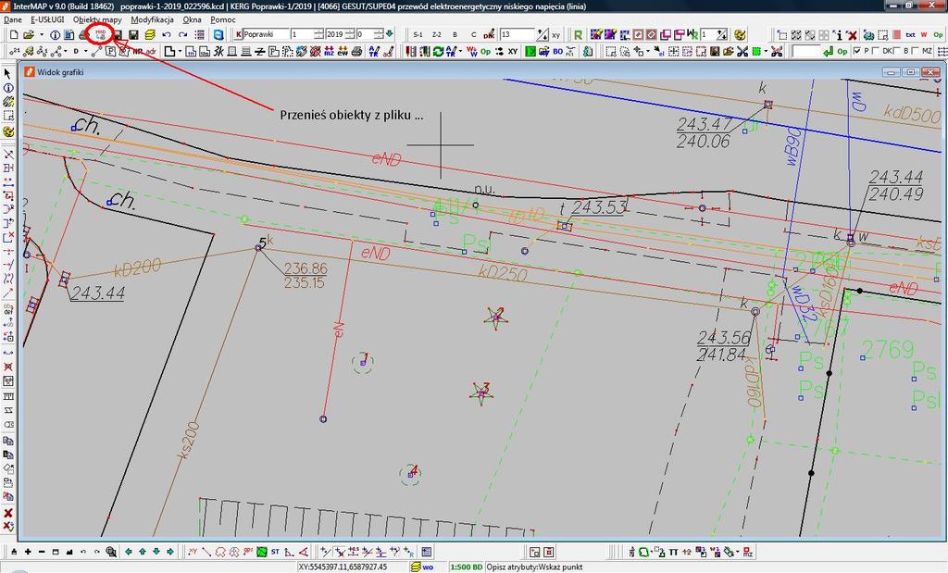
Task: Click the green enter arrow icon
Action: [828, 52]
